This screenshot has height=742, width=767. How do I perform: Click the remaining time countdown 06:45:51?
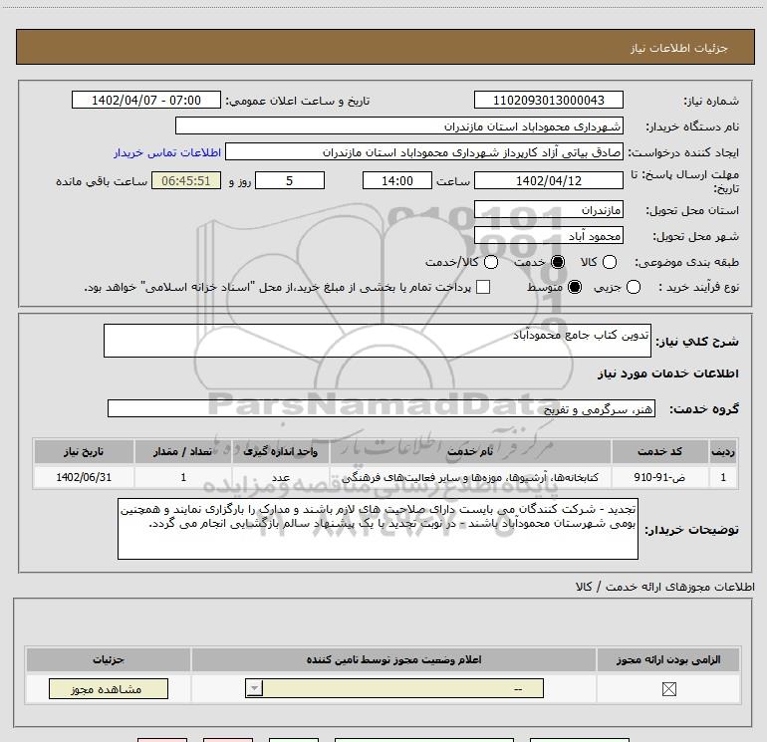[x=186, y=181]
